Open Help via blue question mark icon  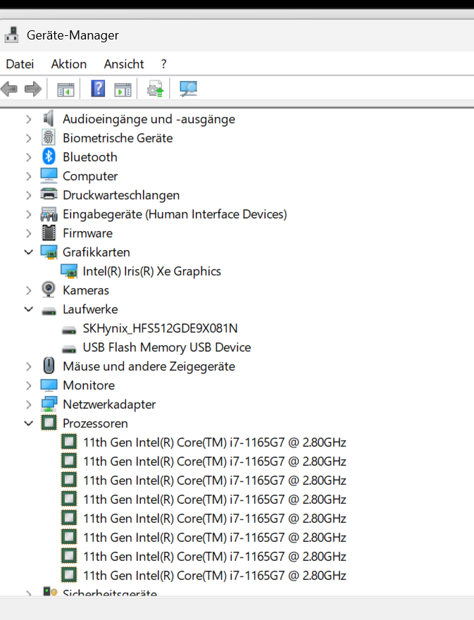pos(98,88)
